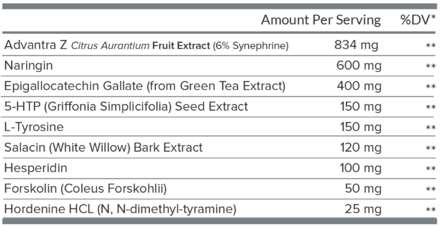Click the 120 mg amount
The width and height of the screenshot is (440, 227).
coord(360,148)
